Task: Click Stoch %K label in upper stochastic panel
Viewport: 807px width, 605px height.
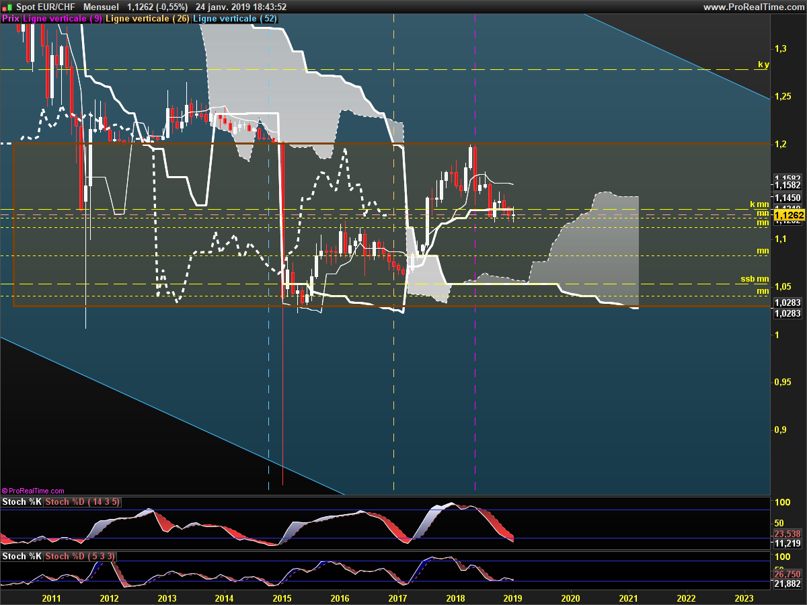Action: [22, 502]
